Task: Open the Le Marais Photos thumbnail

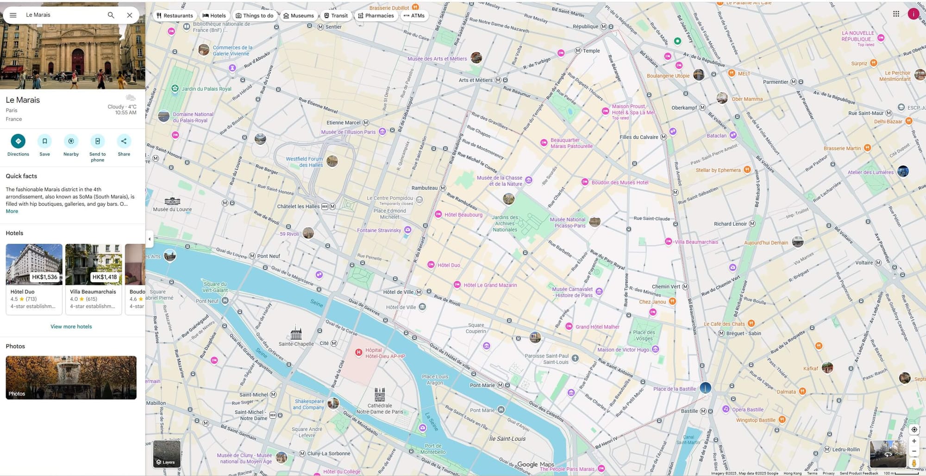Action: pyautogui.click(x=71, y=377)
